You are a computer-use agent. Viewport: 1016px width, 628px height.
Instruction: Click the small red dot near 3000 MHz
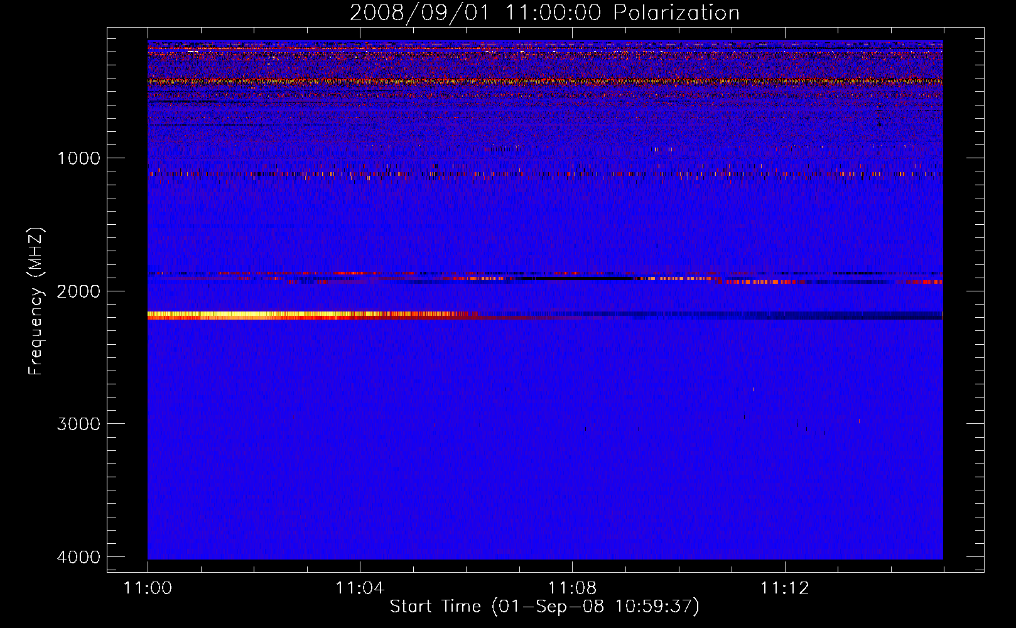click(859, 421)
